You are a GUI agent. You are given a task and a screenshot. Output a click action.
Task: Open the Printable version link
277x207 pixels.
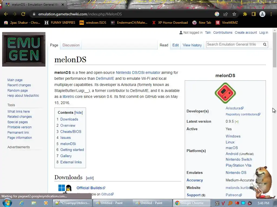(x=19, y=127)
